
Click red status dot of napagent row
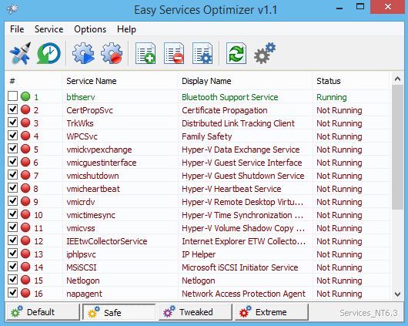pos(25,293)
